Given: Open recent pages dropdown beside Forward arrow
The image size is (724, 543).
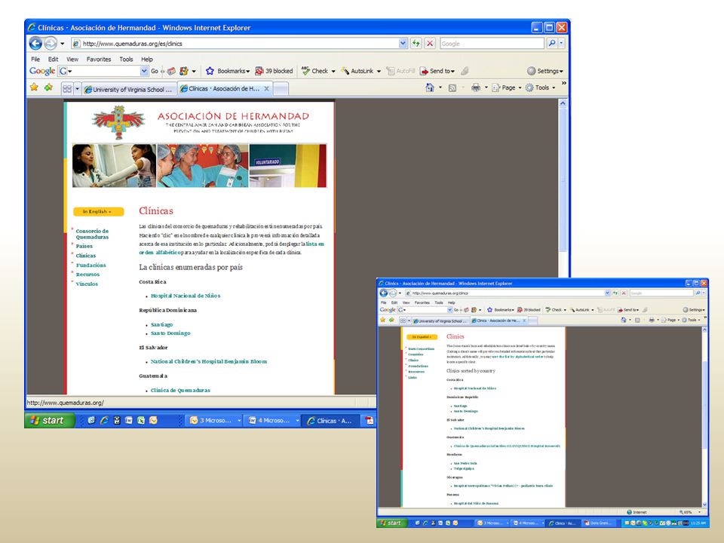Looking at the screenshot, I should (63, 44).
